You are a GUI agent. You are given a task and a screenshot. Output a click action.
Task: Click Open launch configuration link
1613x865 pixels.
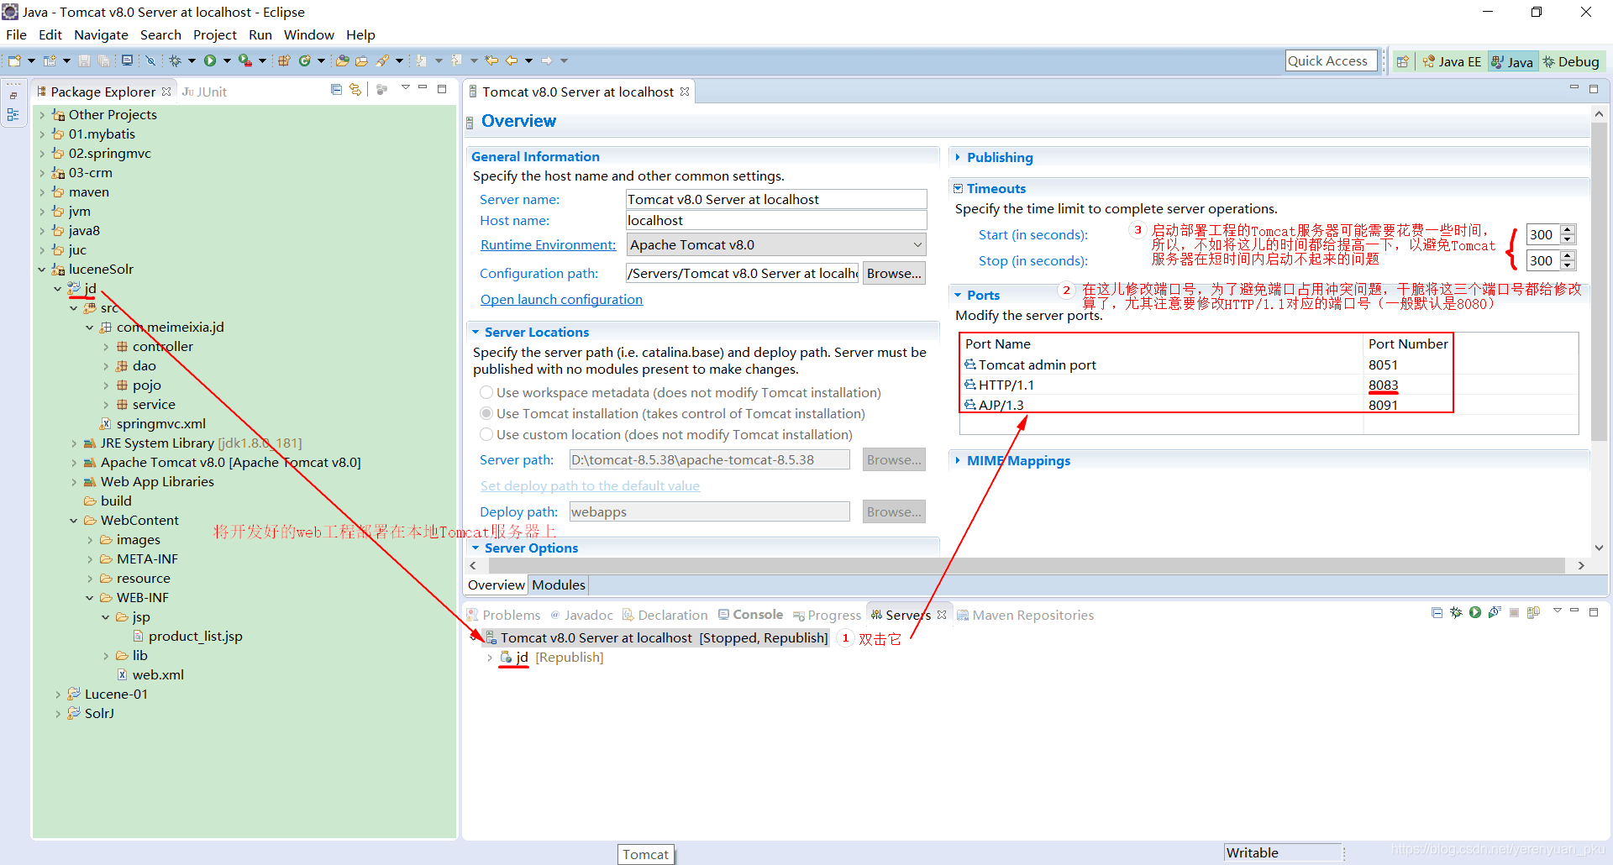pyautogui.click(x=561, y=299)
